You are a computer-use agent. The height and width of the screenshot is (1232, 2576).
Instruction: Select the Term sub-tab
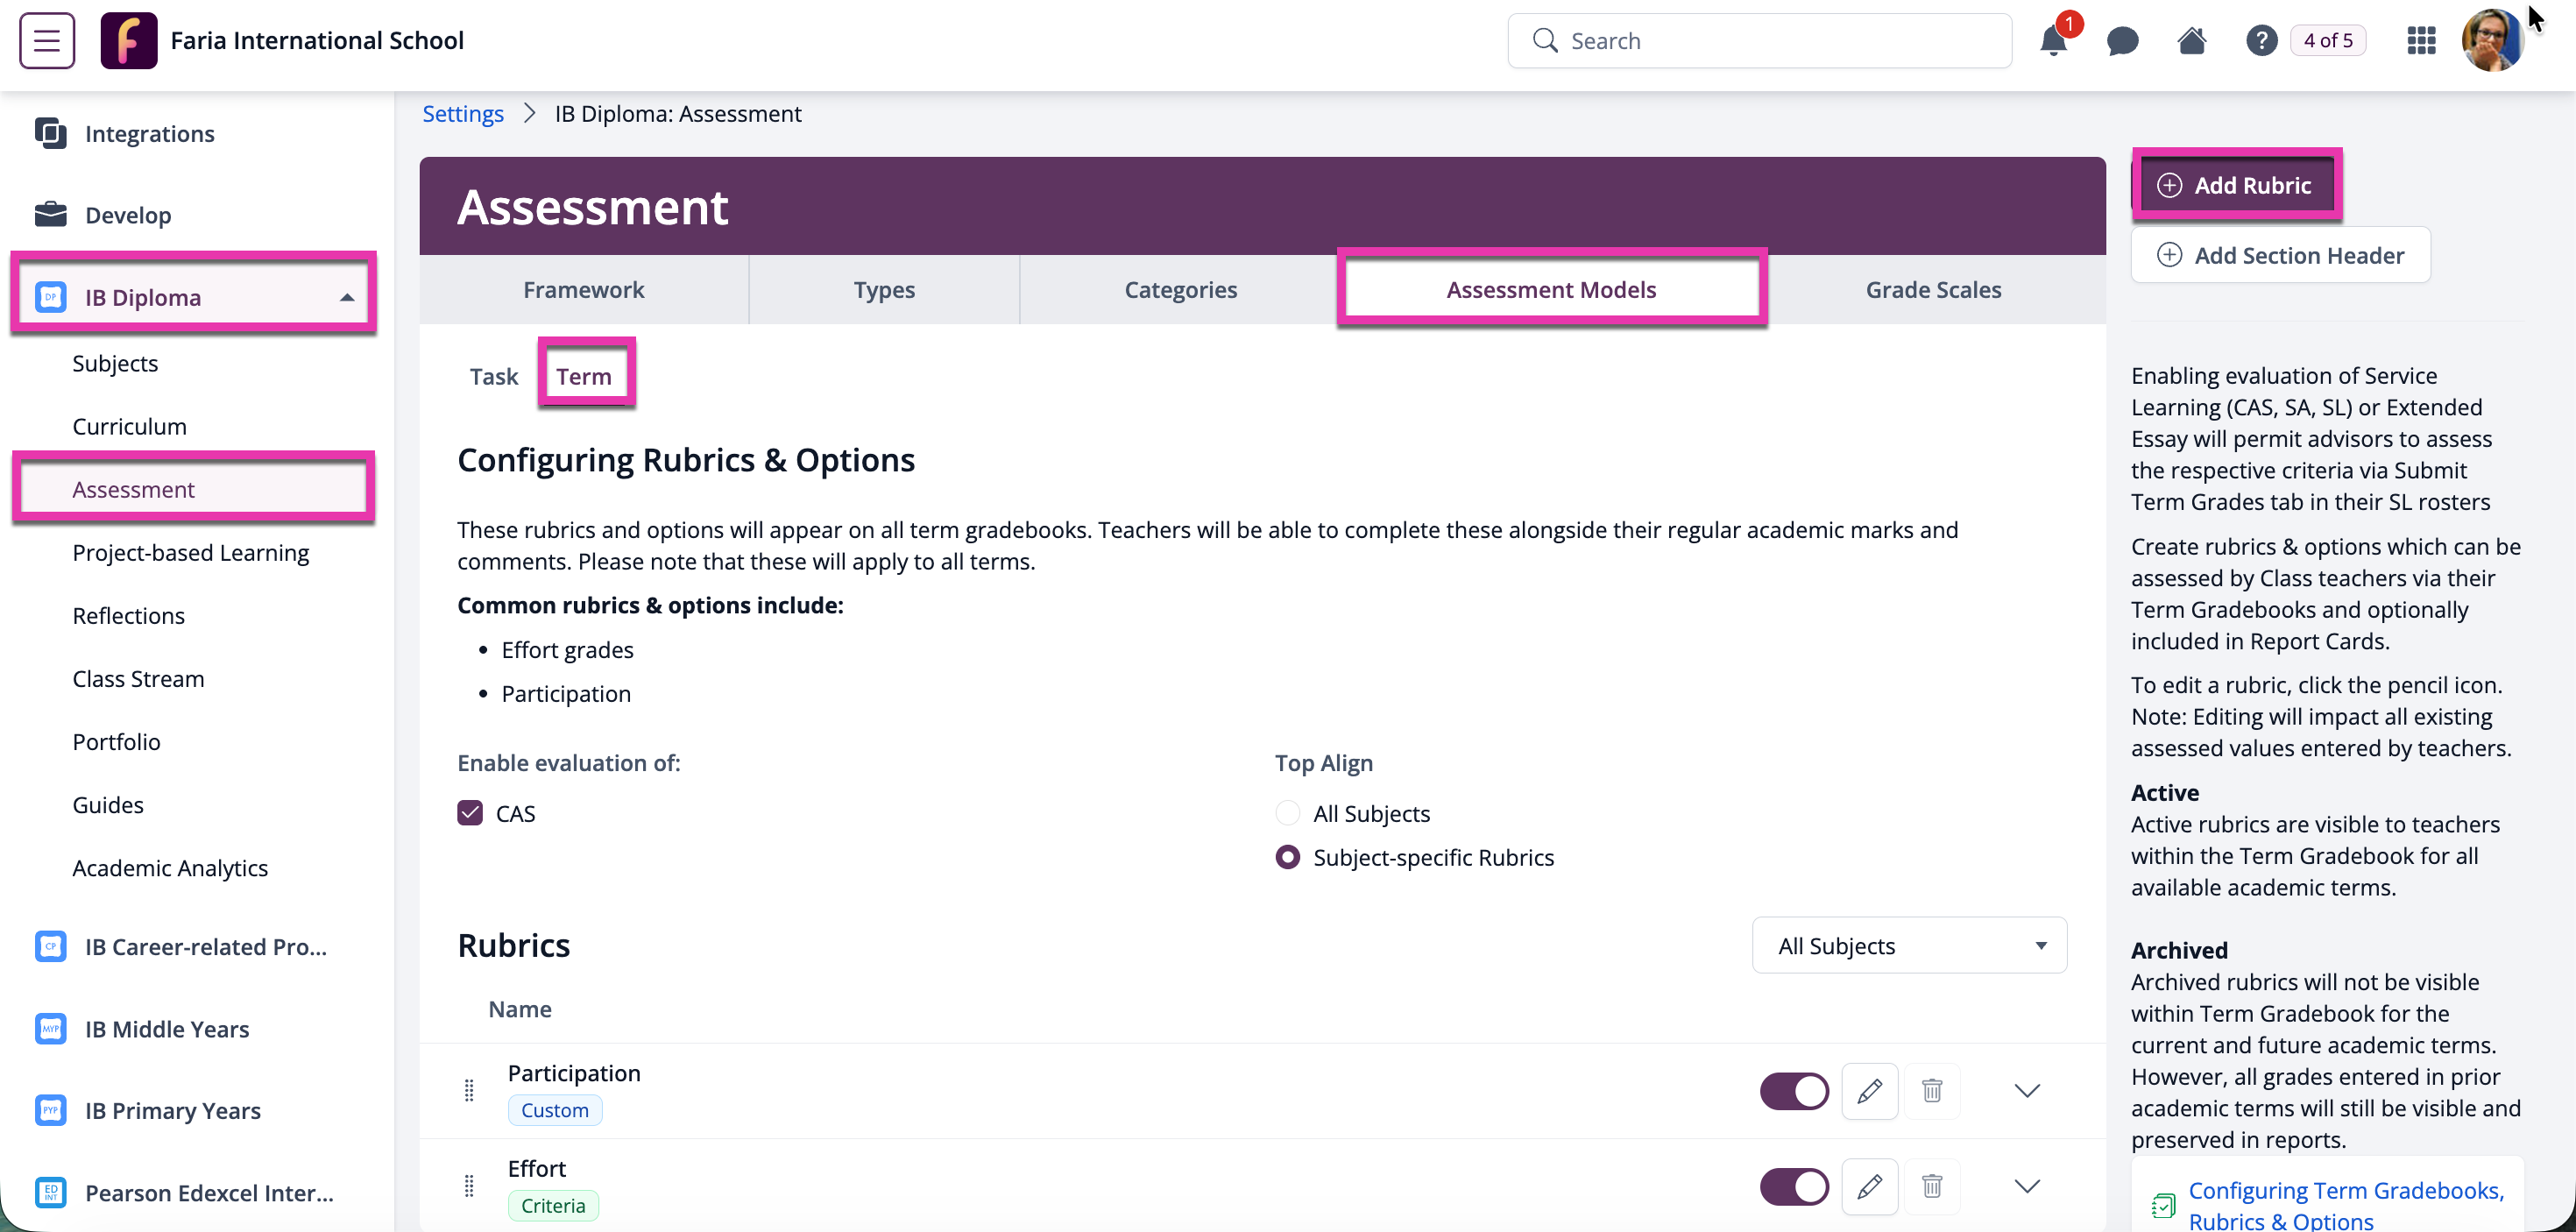584,376
